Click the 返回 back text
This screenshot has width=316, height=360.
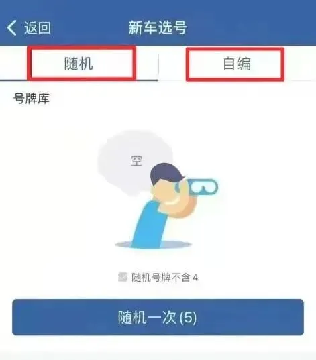point(38,27)
